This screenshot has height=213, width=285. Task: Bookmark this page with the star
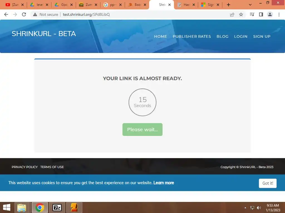pyautogui.click(x=241, y=14)
